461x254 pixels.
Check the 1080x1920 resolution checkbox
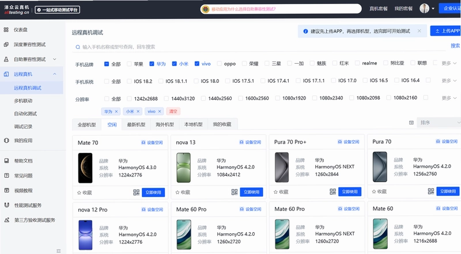tap(278, 98)
